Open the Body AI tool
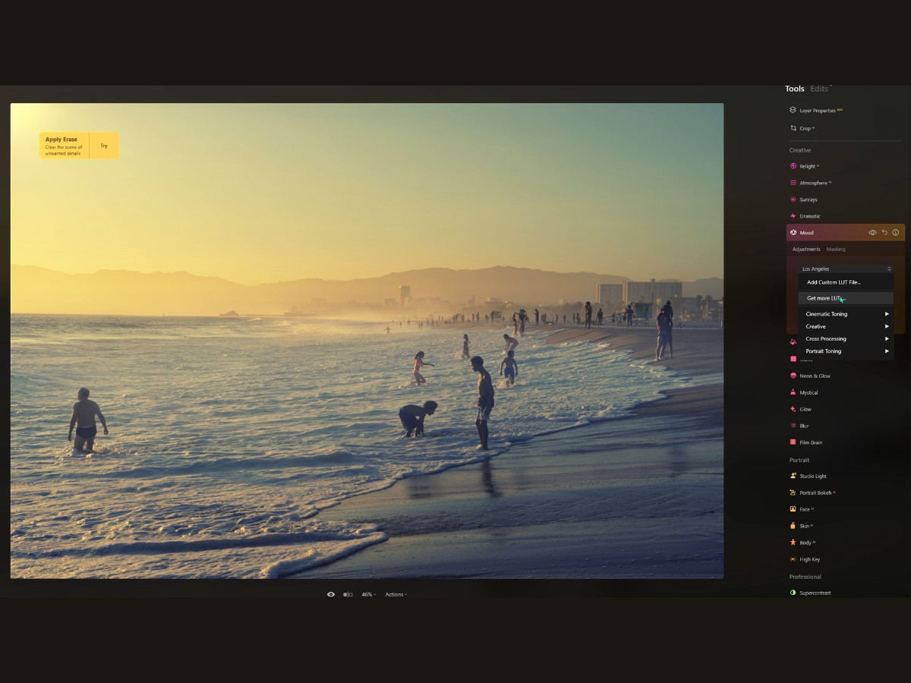911x683 pixels. [x=802, y=543]
